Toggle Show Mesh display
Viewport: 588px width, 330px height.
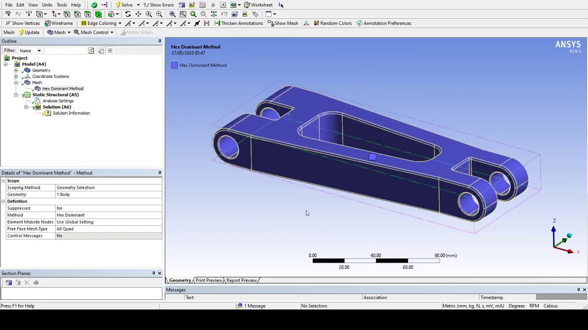(283, 23)
